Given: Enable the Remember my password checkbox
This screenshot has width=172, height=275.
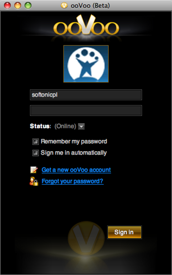Looking at the screenshot, I should coord(35,142).
